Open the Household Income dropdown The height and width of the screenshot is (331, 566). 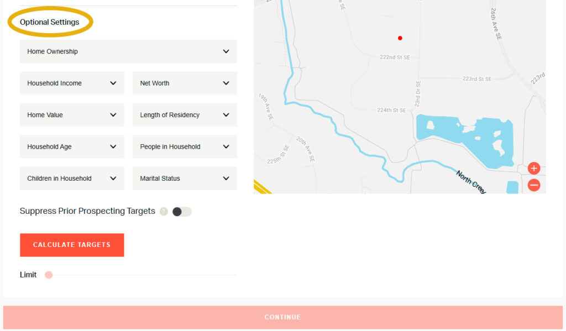pyautogui.click(x=72, y=83)
